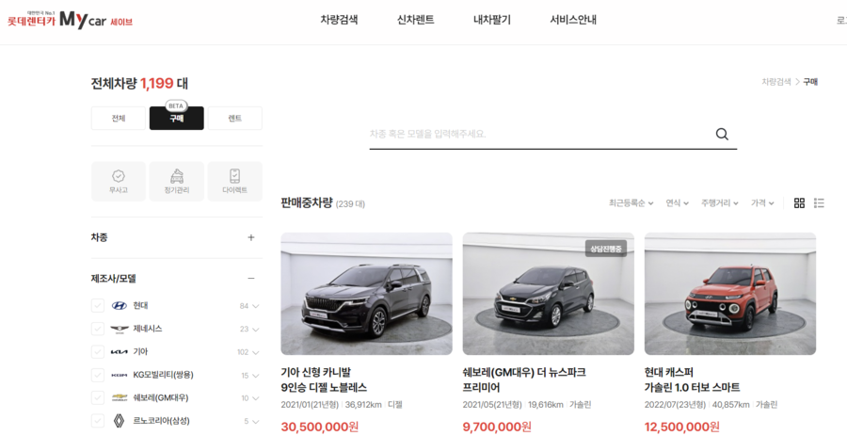The height and width of the screenshot is (436, 847).
Task: Select the 무사고 accident-free filter icon
Action: point(119,181)
